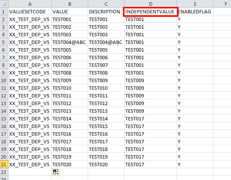231x180 pixels.
Task: Select cell A11 with XX_TEST_DEP_VS
Action: point(30,88)
